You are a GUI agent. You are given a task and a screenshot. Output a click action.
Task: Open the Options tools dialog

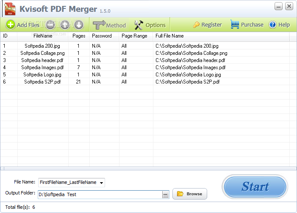(x=150, y=25)
